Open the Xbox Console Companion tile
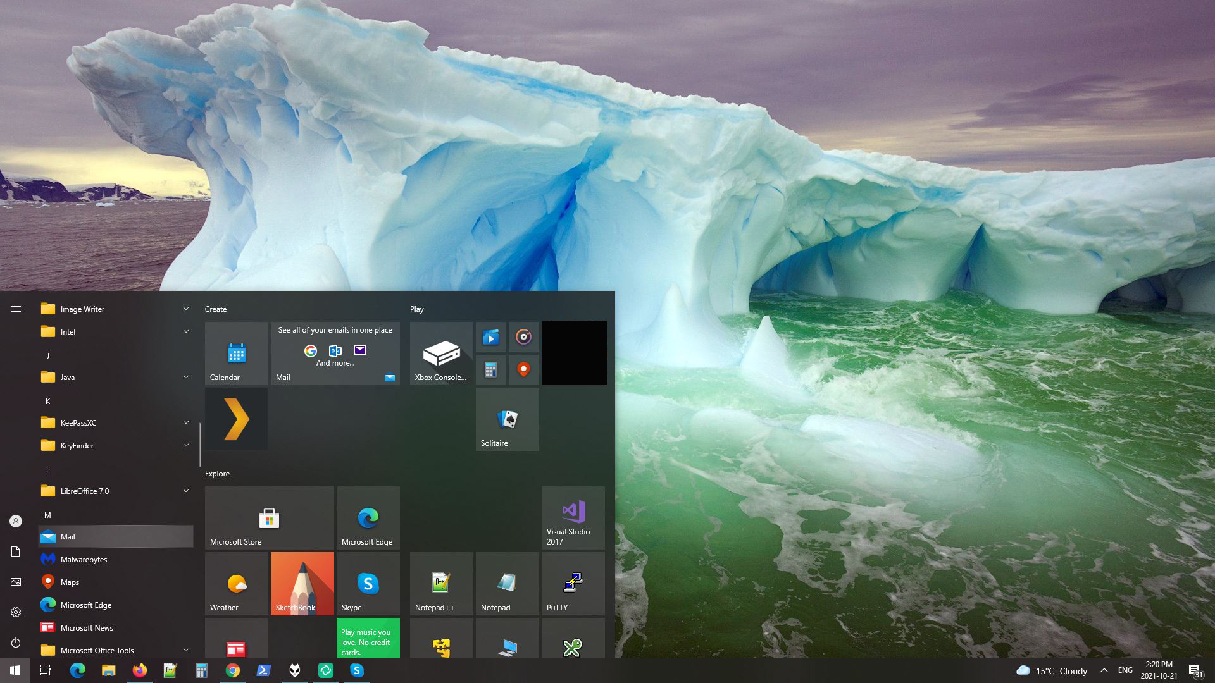The image size is (1215, 683). (441, 353)
